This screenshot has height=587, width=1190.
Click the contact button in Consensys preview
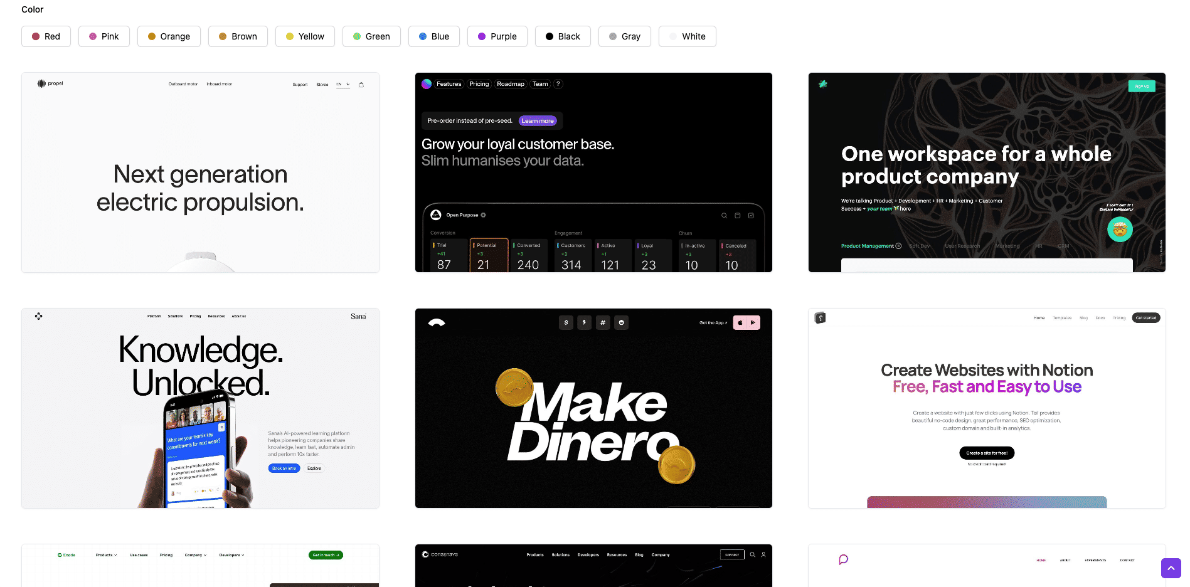click(732, 554)
